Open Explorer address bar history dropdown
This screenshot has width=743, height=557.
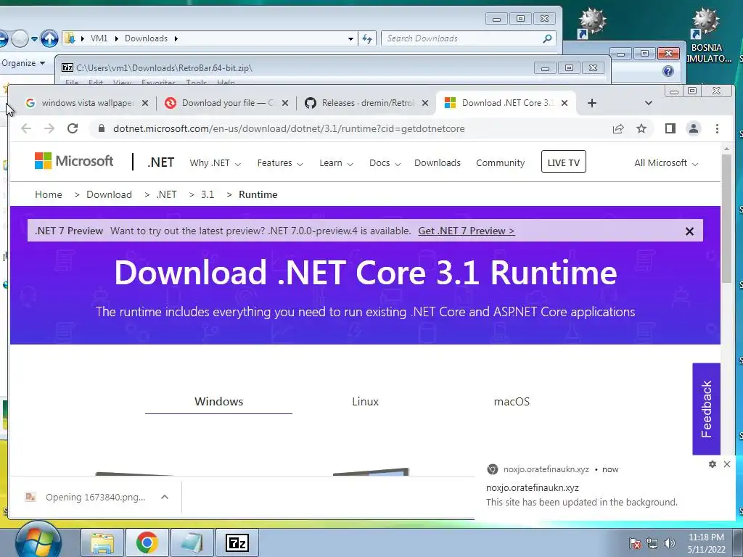point(350,39)
